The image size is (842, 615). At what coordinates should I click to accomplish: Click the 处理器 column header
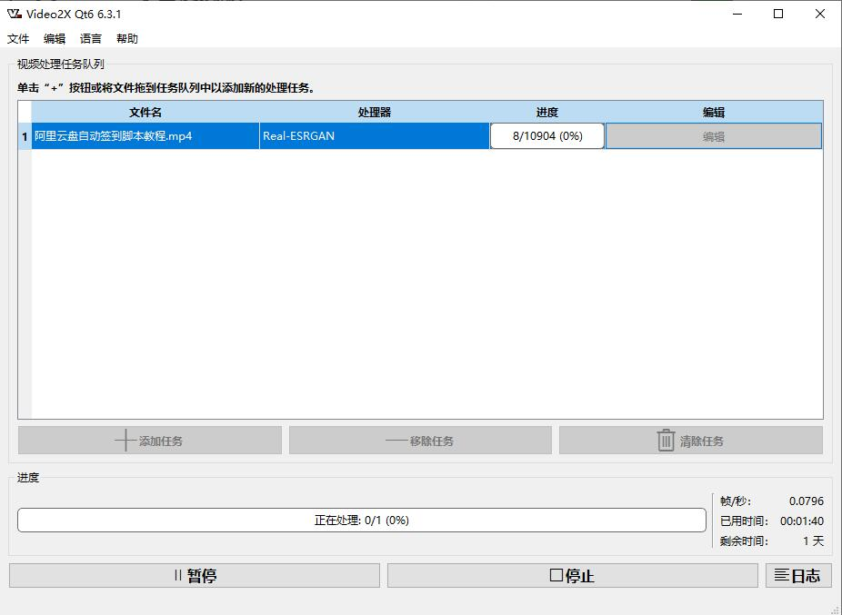click(374, 113)
